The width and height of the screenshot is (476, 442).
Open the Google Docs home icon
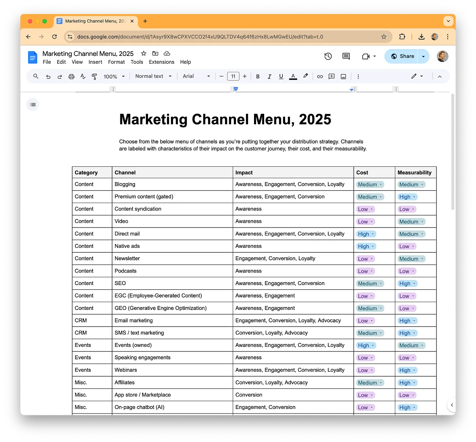point(33,58)
